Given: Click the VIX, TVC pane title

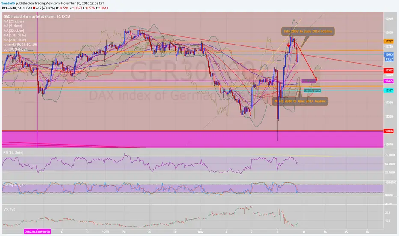Looking at the screenshot, I should 9,209.
